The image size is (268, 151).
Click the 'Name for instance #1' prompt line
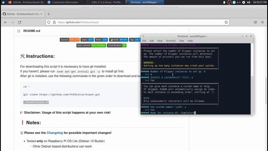point(168,113)
